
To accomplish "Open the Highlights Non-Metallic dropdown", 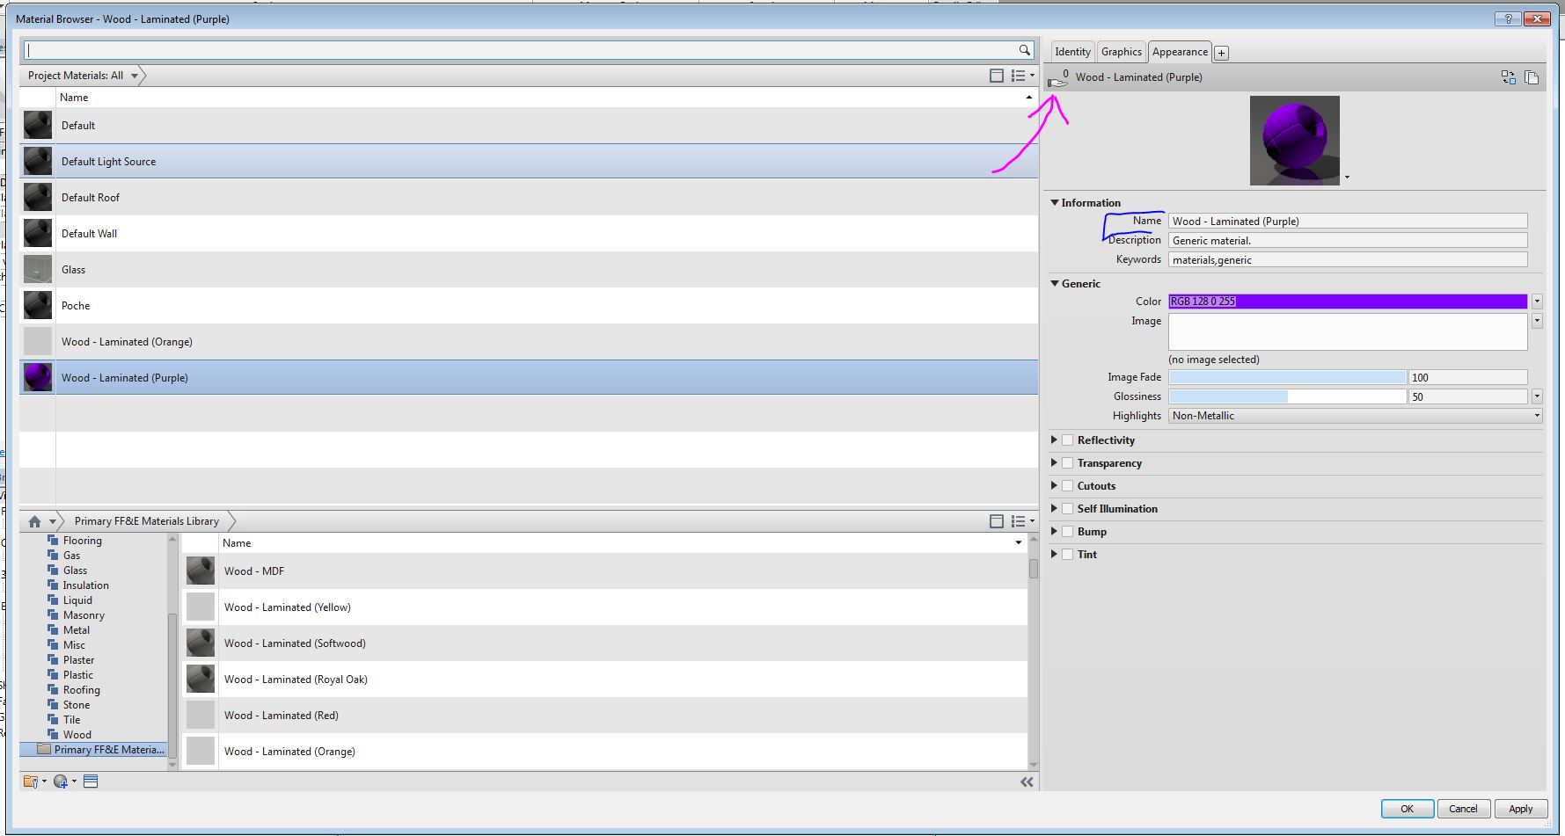I will pos(1356,416).
